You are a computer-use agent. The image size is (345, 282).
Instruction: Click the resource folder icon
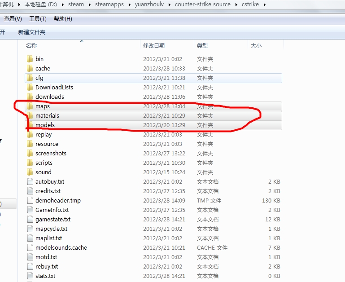click(x=30, y=144)
